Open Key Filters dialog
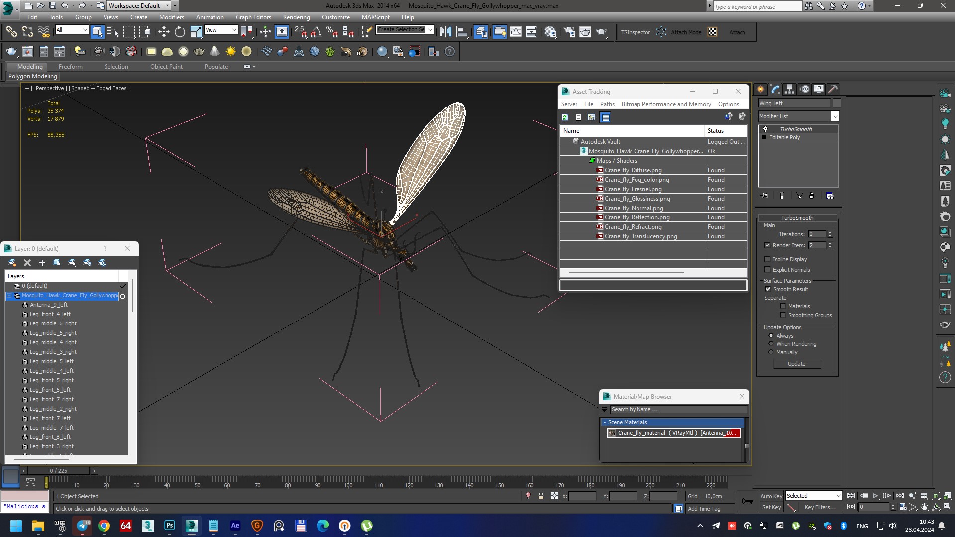Screen dimensions: 955x537 [819, 507]
